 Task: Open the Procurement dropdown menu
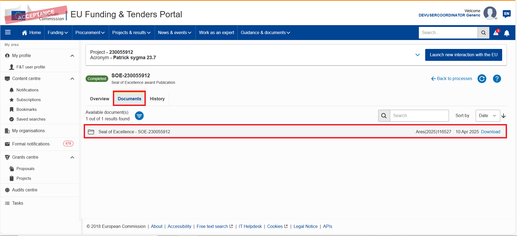[90, 33]
